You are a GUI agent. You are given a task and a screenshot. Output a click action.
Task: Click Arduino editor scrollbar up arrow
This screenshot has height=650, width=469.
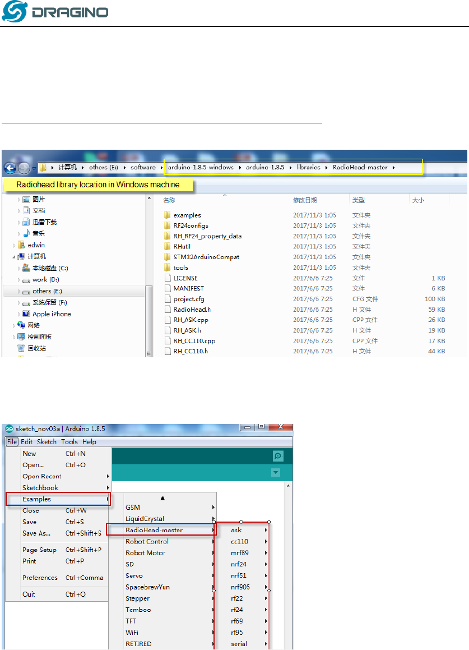coord(289,486)
